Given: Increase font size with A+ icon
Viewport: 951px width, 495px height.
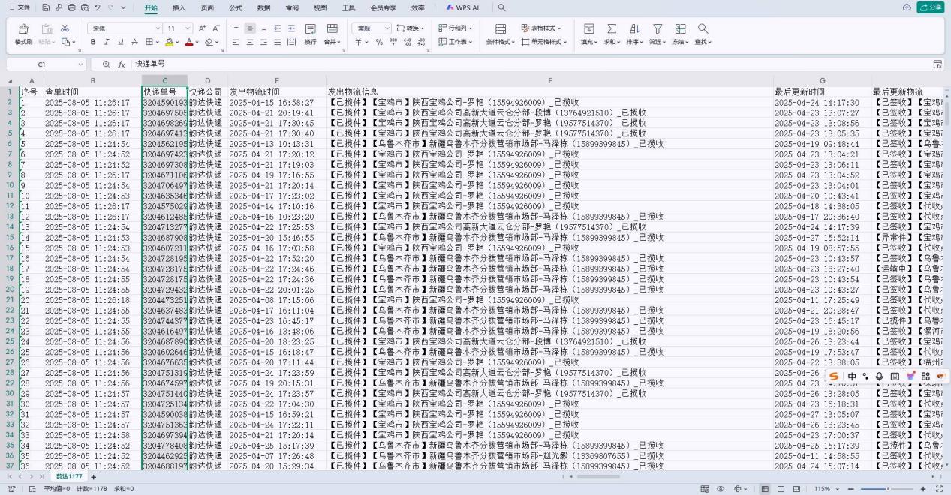Looking at the screenshot, I should (203, 28).
